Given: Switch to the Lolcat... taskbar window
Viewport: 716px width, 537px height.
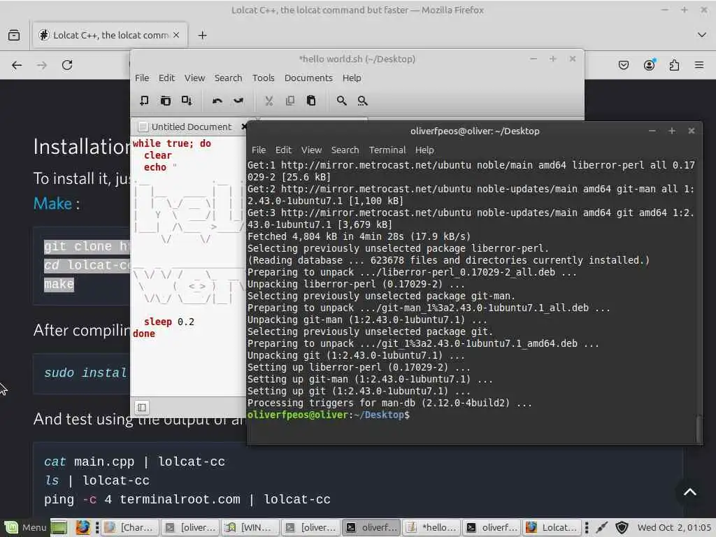Looking at the screenshot, I should 552,527.
